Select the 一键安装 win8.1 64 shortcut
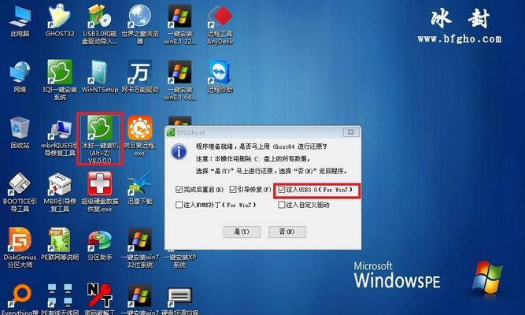525x315 pixels. [179, 80]
